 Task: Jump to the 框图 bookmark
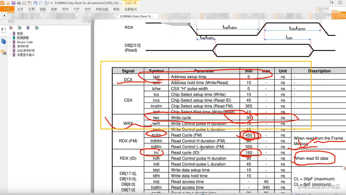tap(20, 34)
